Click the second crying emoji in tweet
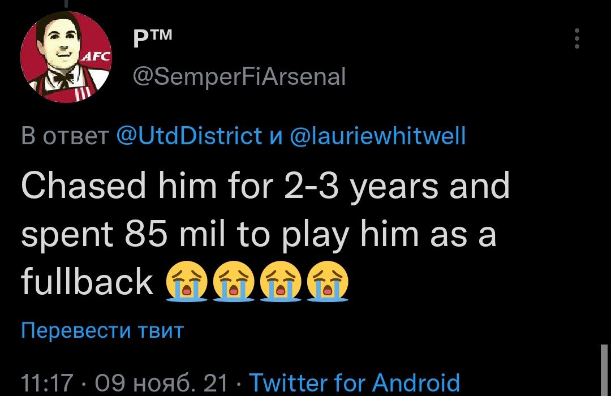 click(233, 282)
